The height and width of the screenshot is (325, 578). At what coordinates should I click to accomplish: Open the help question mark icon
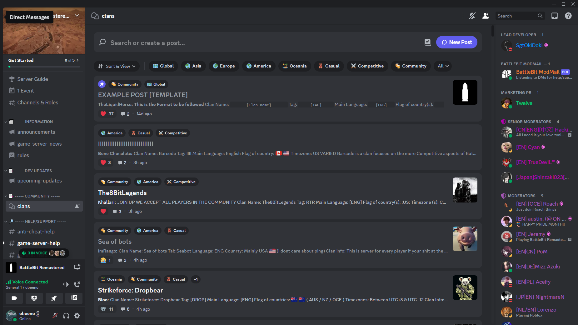click(568, 16)
